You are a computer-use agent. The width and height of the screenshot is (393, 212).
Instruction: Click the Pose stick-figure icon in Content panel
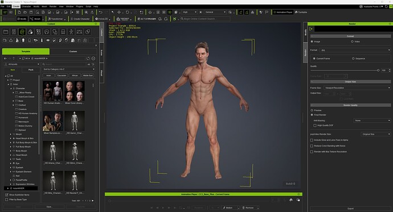click(71, 32)
